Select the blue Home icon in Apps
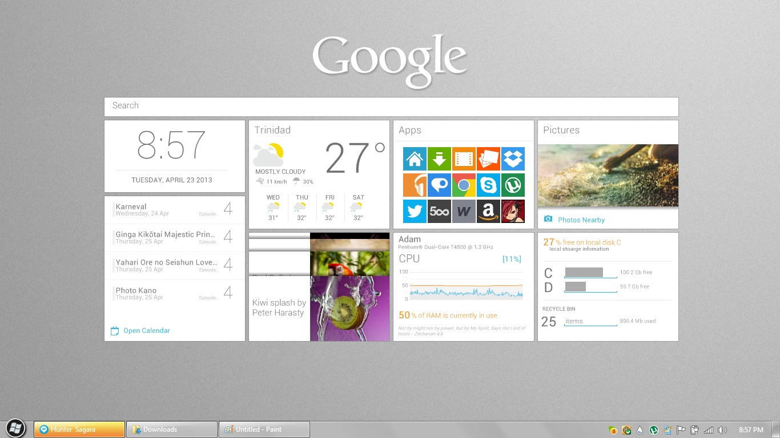This screenshot has width=780, height=438. click(x=415, y=159)
